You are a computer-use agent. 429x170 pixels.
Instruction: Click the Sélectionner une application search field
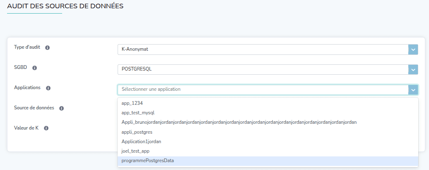[x=261, y=89]
